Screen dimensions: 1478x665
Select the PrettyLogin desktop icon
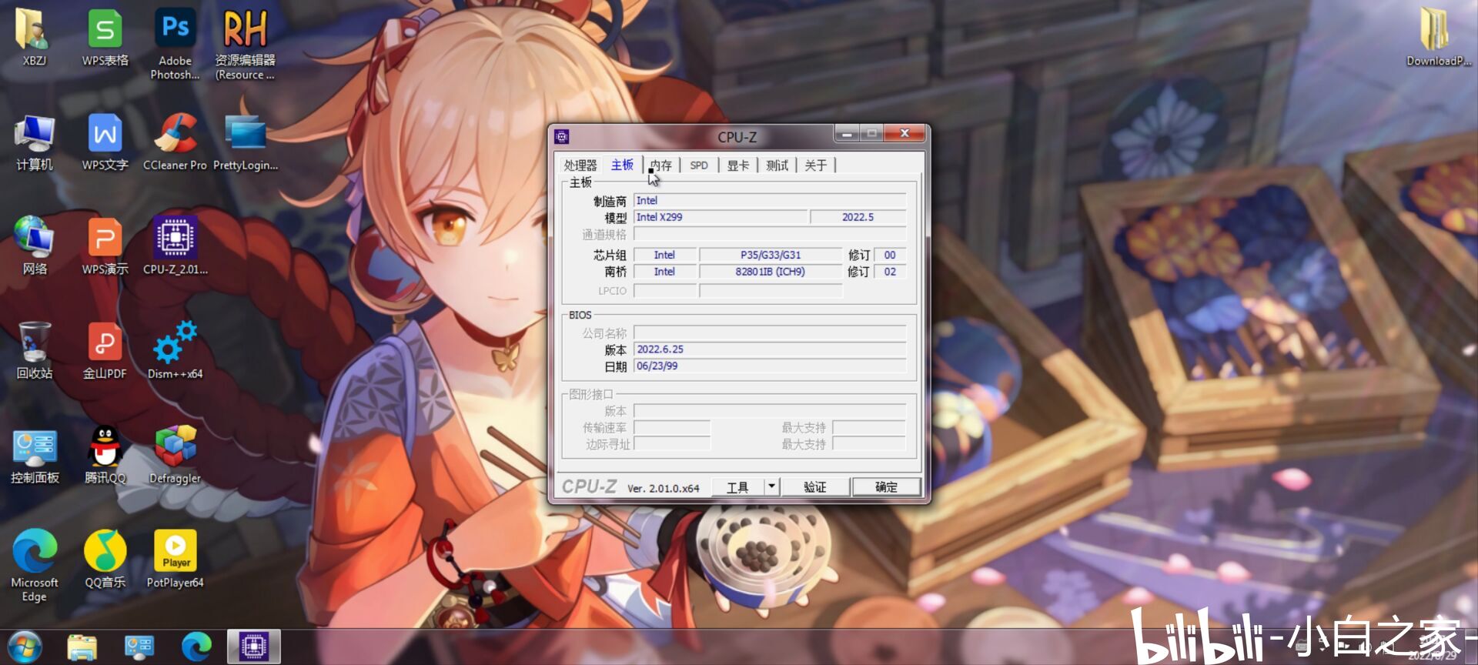[246, 142]
